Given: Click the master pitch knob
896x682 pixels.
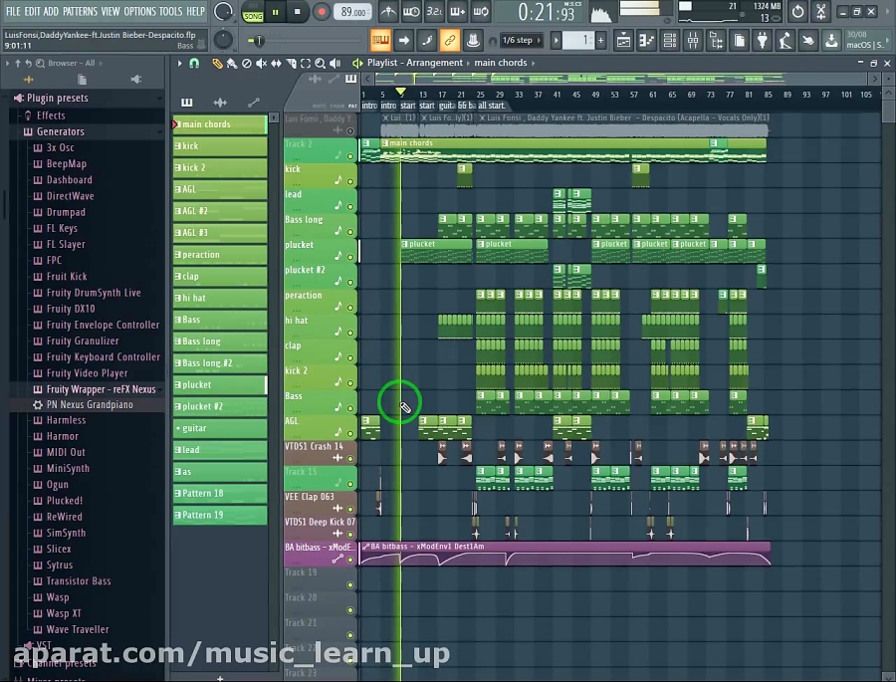Looking at the screenshot, I should (223, 40).
